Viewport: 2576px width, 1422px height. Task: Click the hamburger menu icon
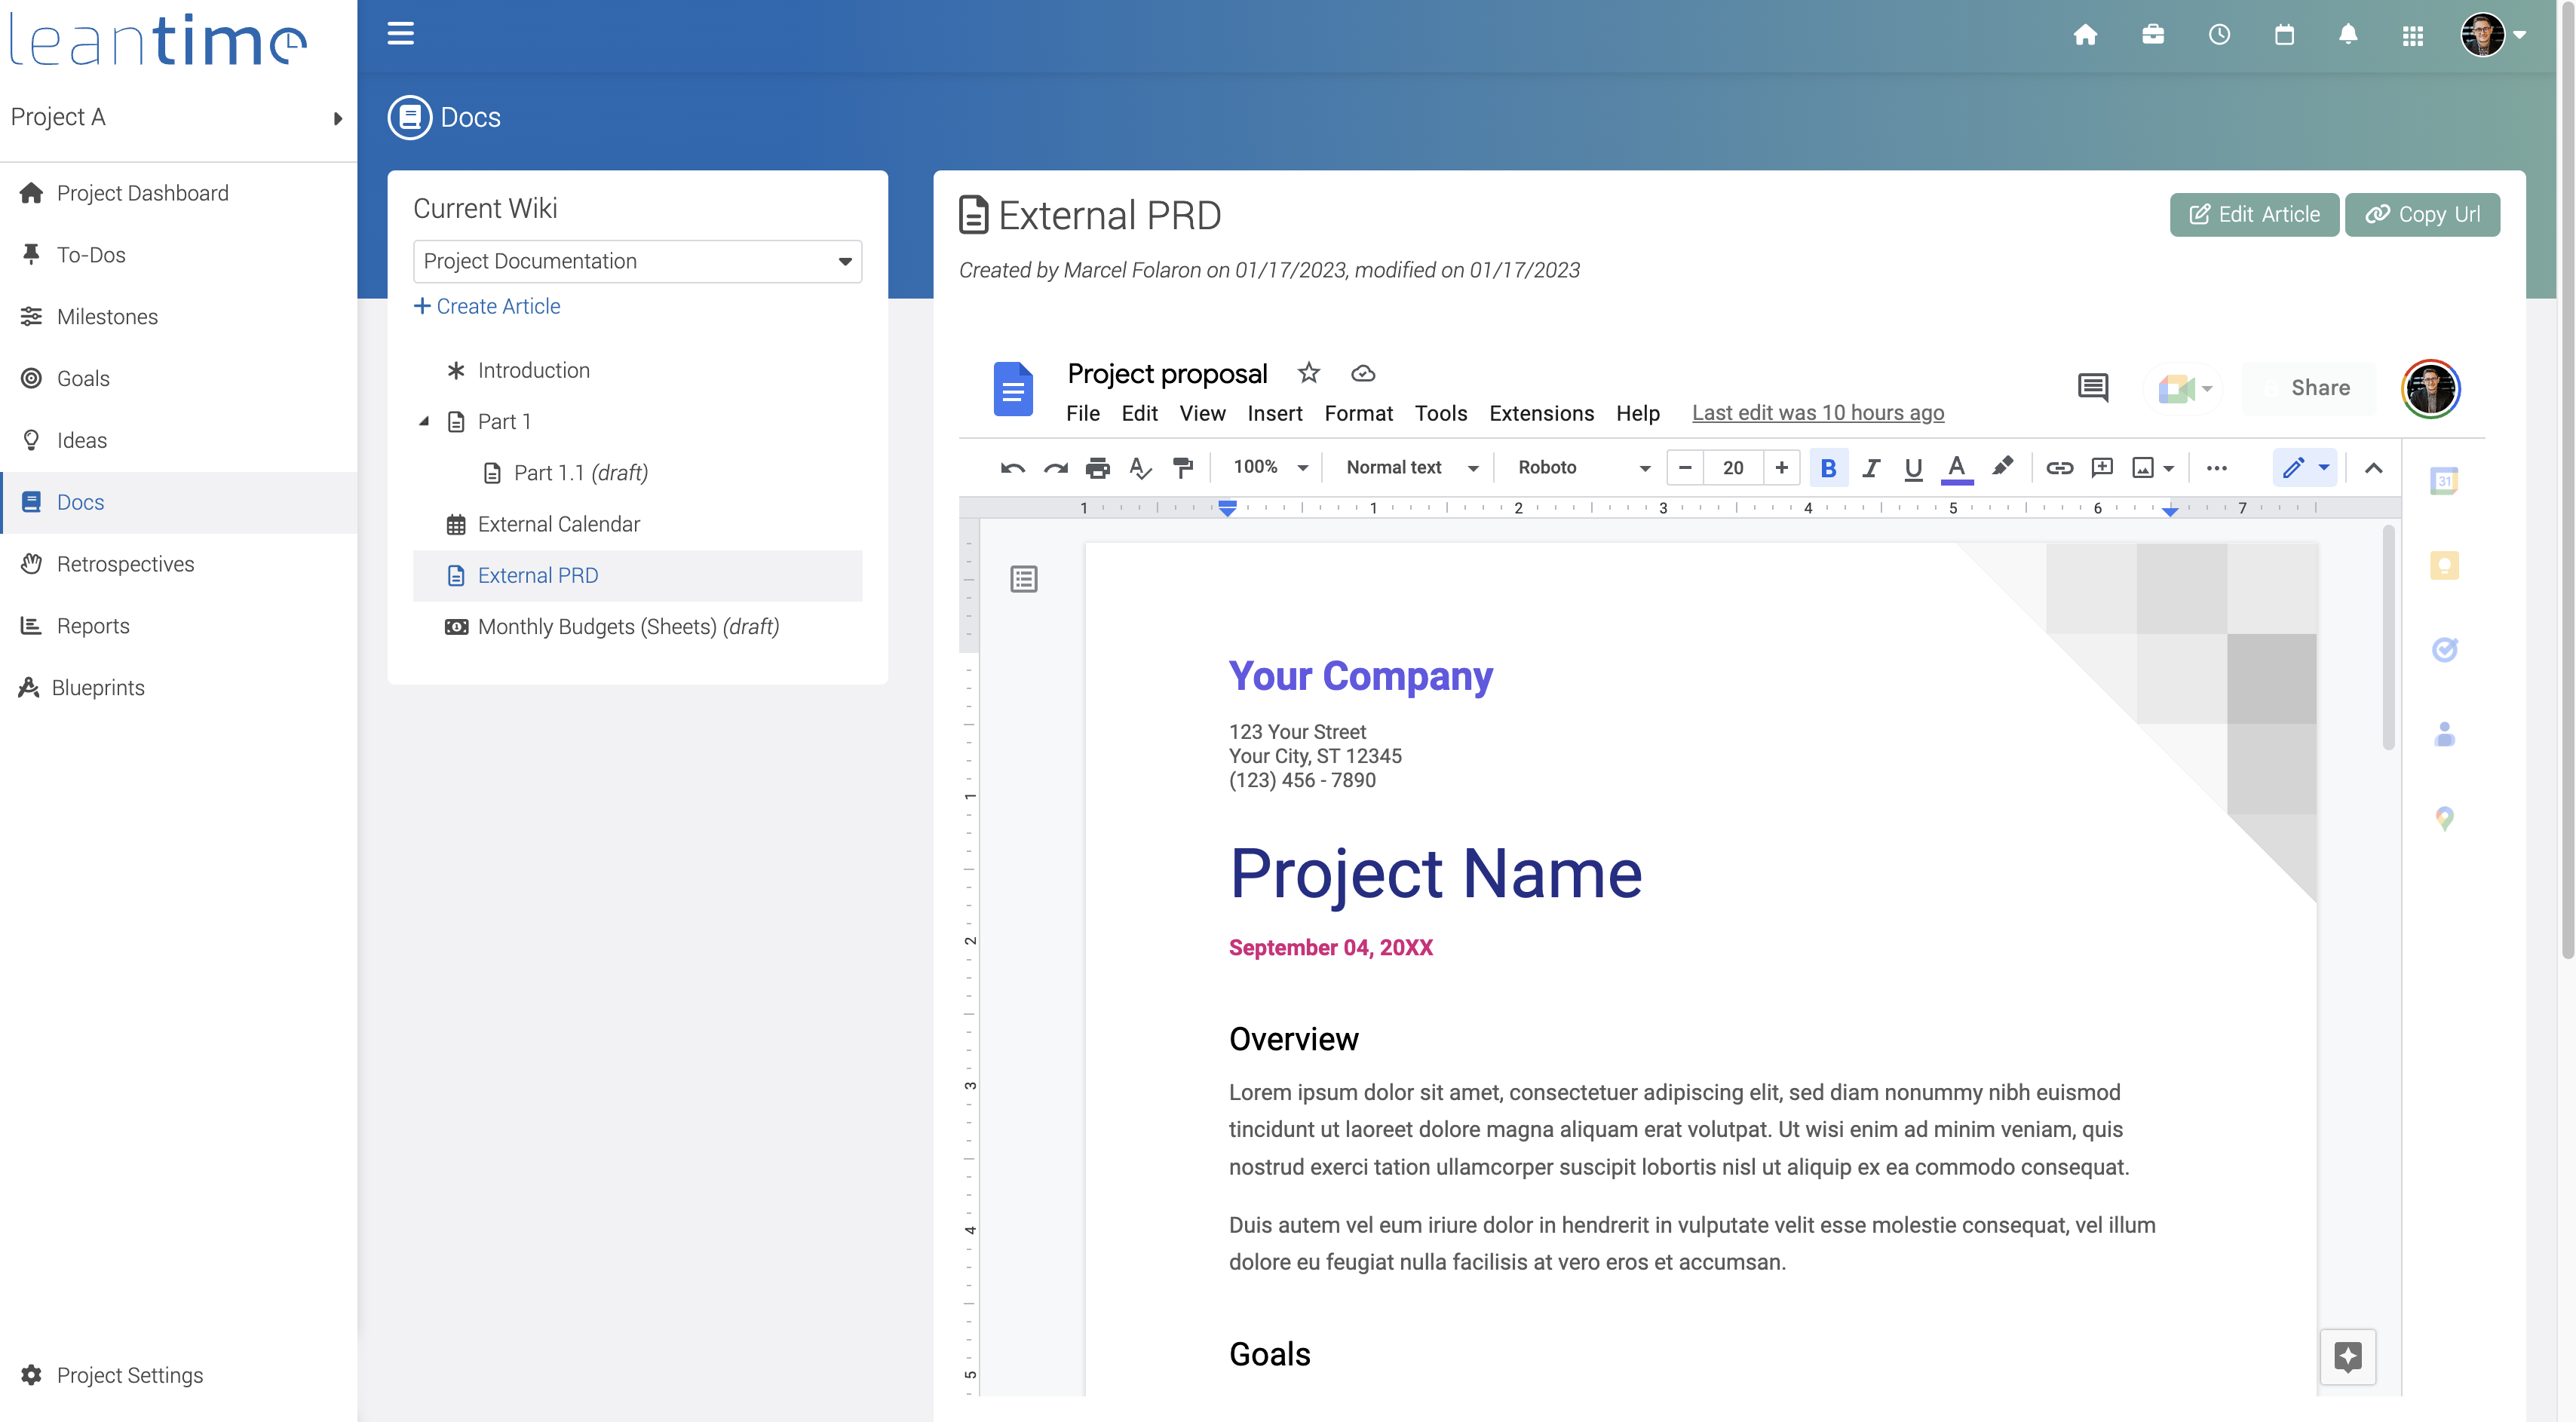click(x=400, y=34)
